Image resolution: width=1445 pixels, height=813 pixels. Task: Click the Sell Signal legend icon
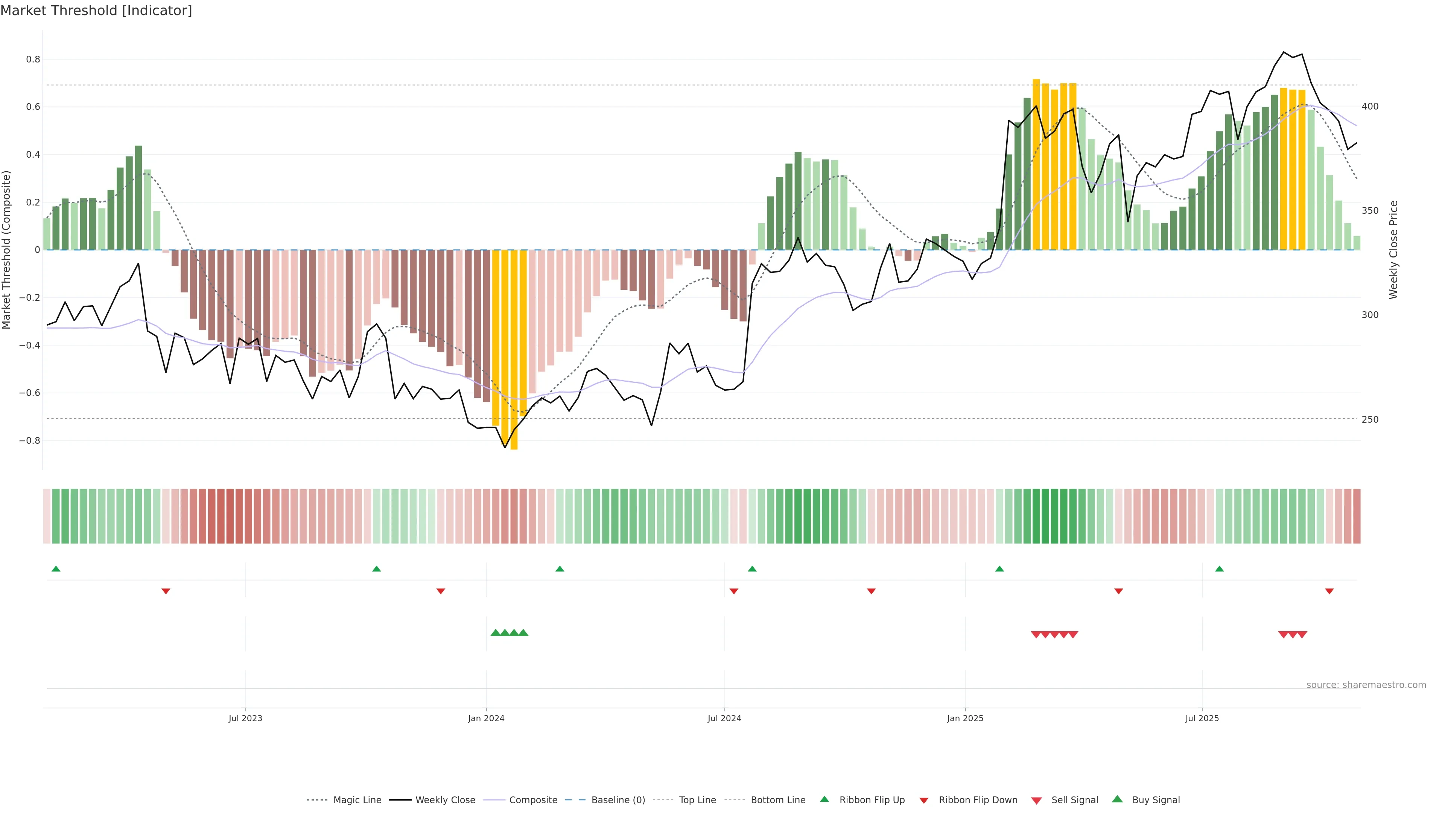pos(1037,800)
